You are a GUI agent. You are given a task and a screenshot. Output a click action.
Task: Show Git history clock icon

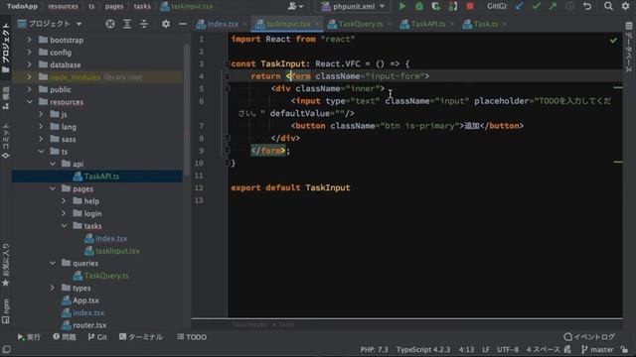pos(569,6)
